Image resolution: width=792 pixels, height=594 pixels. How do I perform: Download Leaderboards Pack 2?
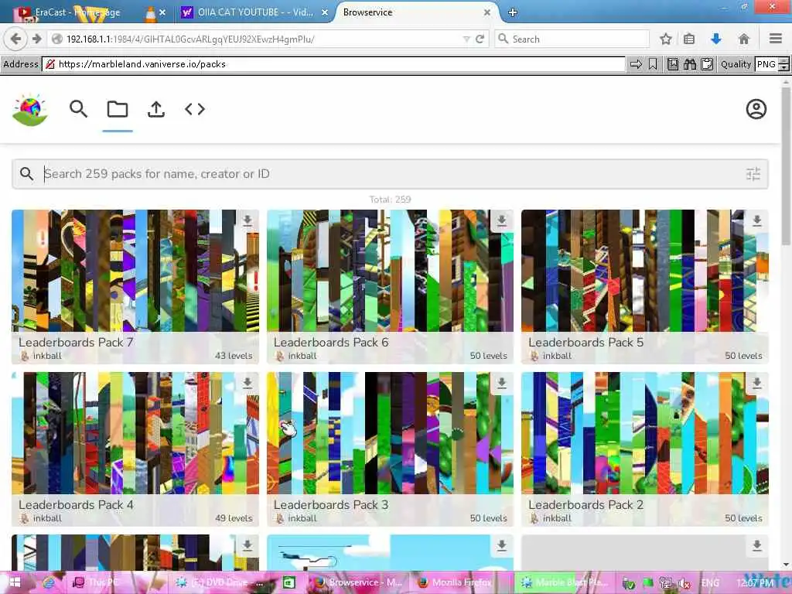point(756,383)
